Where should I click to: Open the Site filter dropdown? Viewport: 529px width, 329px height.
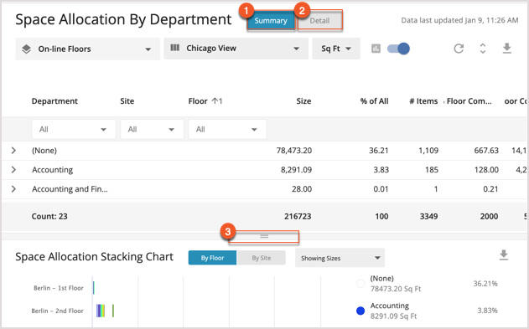coord(152,129)
